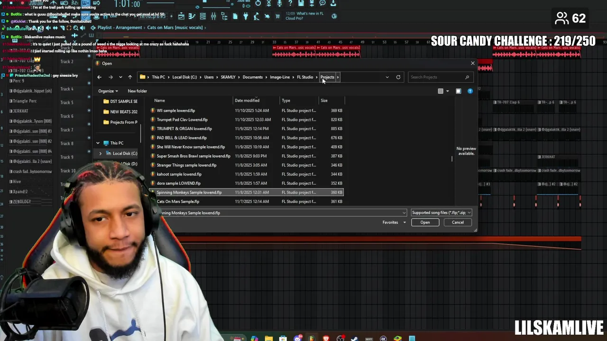Navigate to Documents breadcrumb
Viewport: 607px width, 341px height.
[x=252, y=77]
